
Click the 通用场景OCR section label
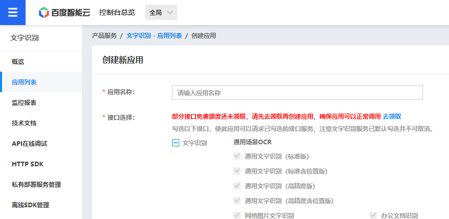[252, 142]
